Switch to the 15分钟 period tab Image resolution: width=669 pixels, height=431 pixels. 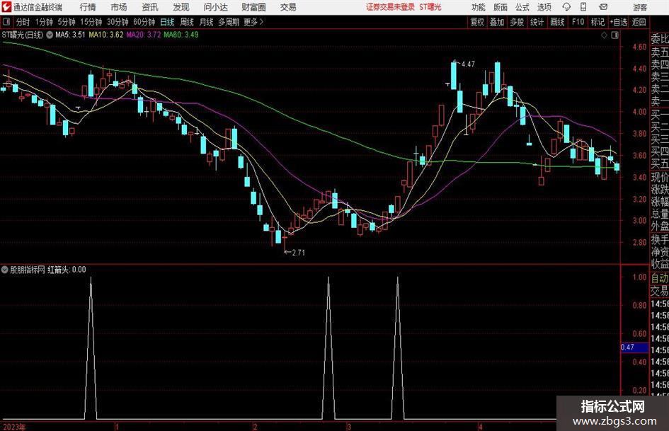pos(91,22)
